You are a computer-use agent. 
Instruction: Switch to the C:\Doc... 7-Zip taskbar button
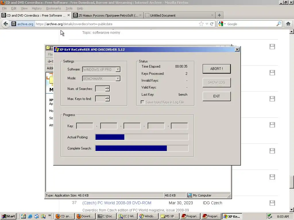click(x=107, y=216)
